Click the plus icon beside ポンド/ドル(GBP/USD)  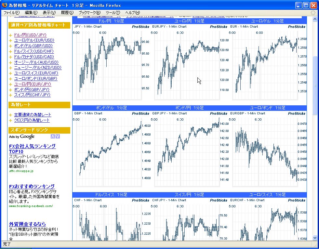(x=11, y=46)
